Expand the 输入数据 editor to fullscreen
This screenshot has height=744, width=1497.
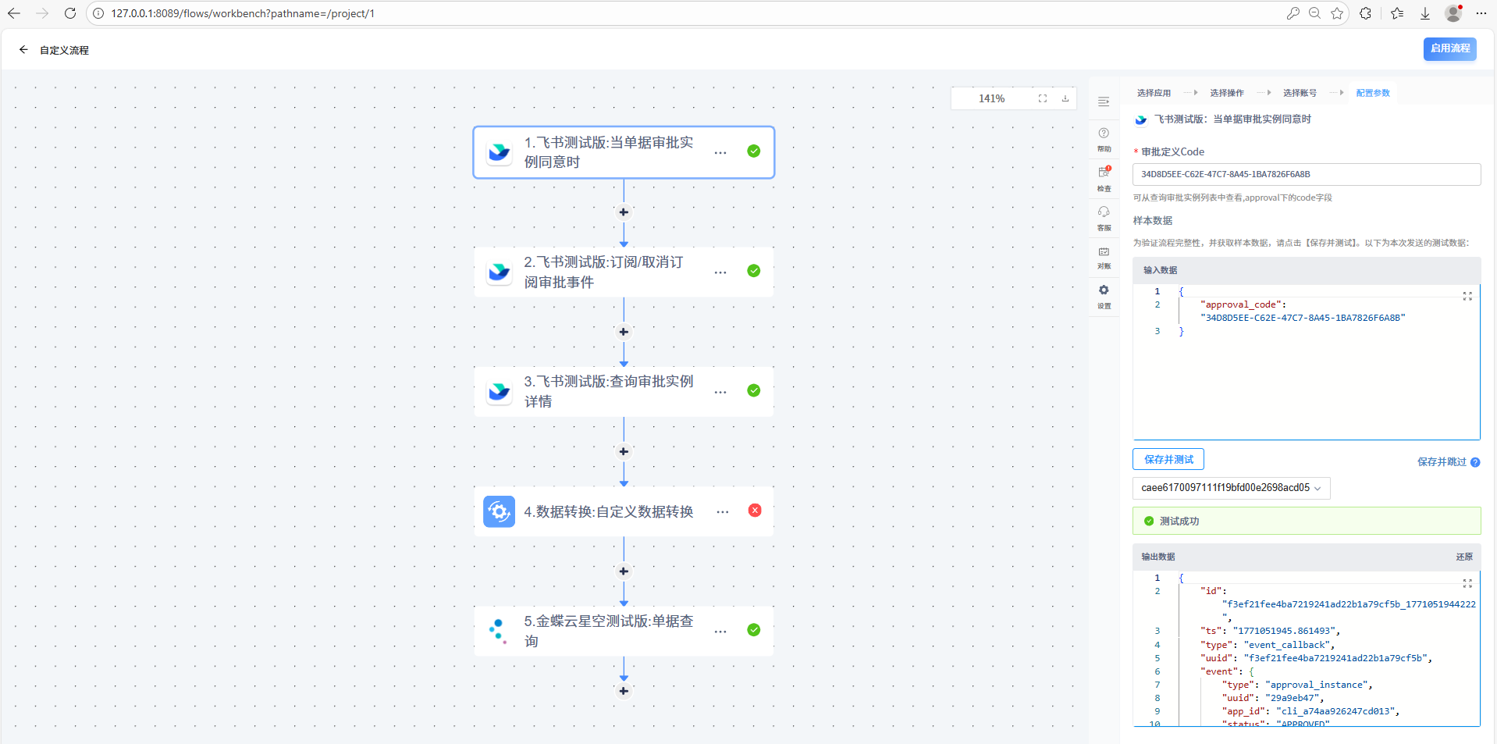[x=1467, y=297]
